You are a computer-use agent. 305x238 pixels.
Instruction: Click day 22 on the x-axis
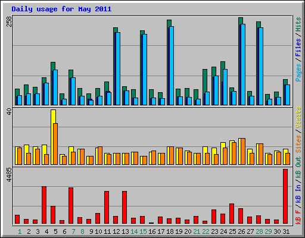coord(206,231)
